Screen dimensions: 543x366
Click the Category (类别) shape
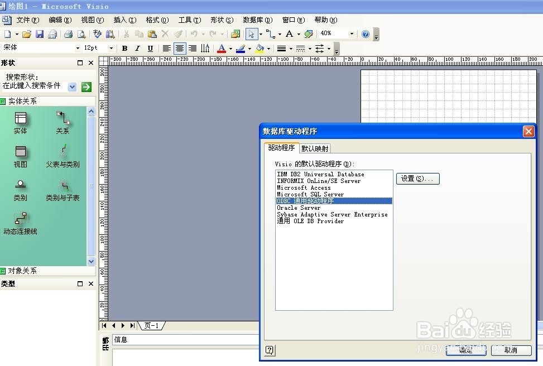[21, 190]
